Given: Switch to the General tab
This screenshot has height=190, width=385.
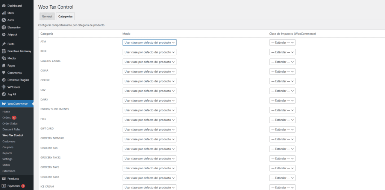Looking at the screenshot, I should click(47, 17).
